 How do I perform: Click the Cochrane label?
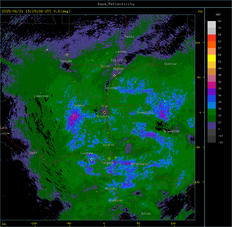coord(87,153)
